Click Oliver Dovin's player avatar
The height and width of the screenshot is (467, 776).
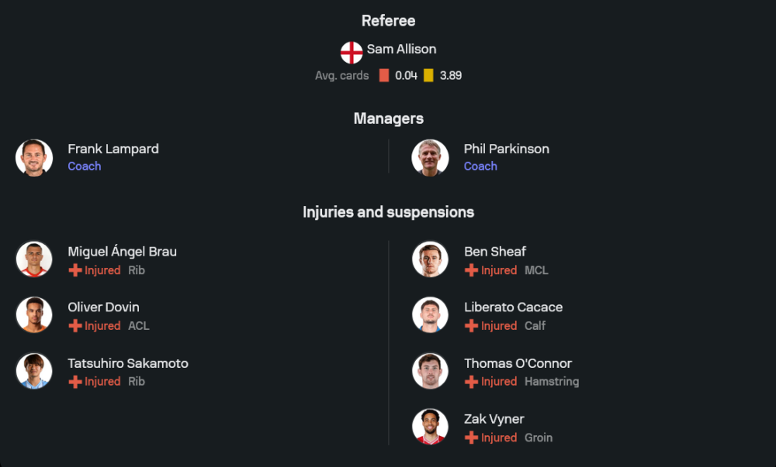point(34,315)
